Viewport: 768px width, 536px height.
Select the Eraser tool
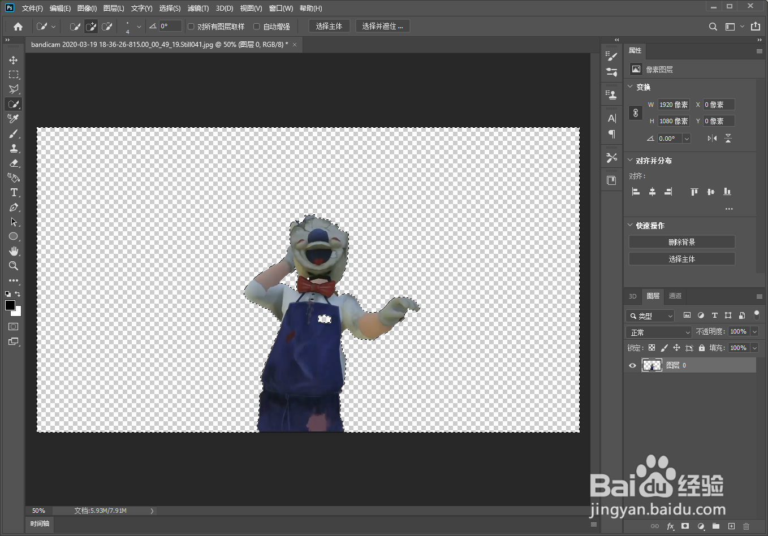pos(14,163)
